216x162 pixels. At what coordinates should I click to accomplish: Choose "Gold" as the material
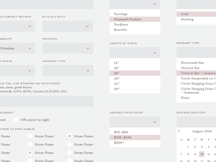click(184, 14)
